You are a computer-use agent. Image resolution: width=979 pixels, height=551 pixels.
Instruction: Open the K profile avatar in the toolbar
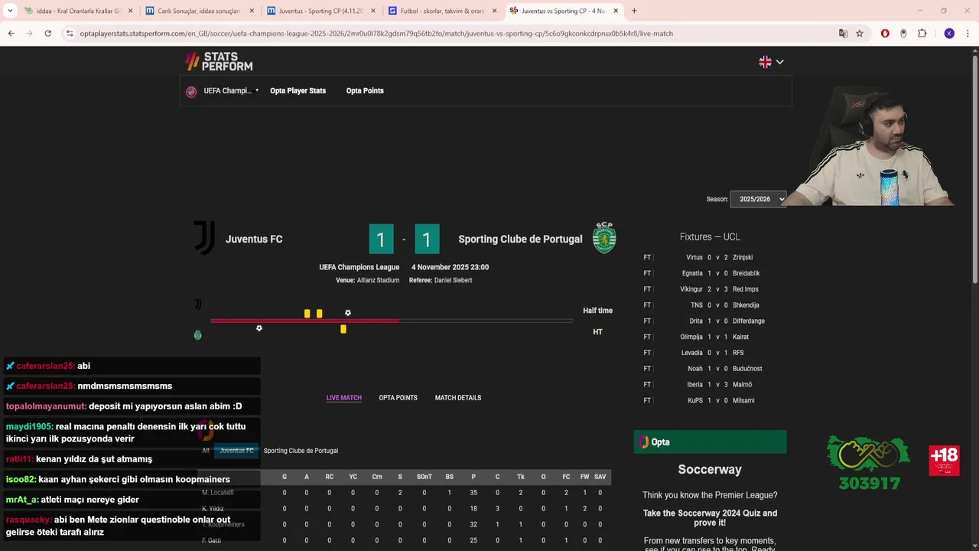coord(949,34)
